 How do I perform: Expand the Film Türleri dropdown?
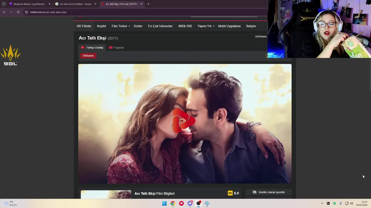pyautogui.click(x=121, y=26)
